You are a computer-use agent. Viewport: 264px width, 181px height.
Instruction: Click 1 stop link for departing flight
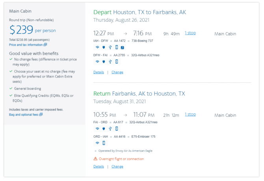[190, 33]
